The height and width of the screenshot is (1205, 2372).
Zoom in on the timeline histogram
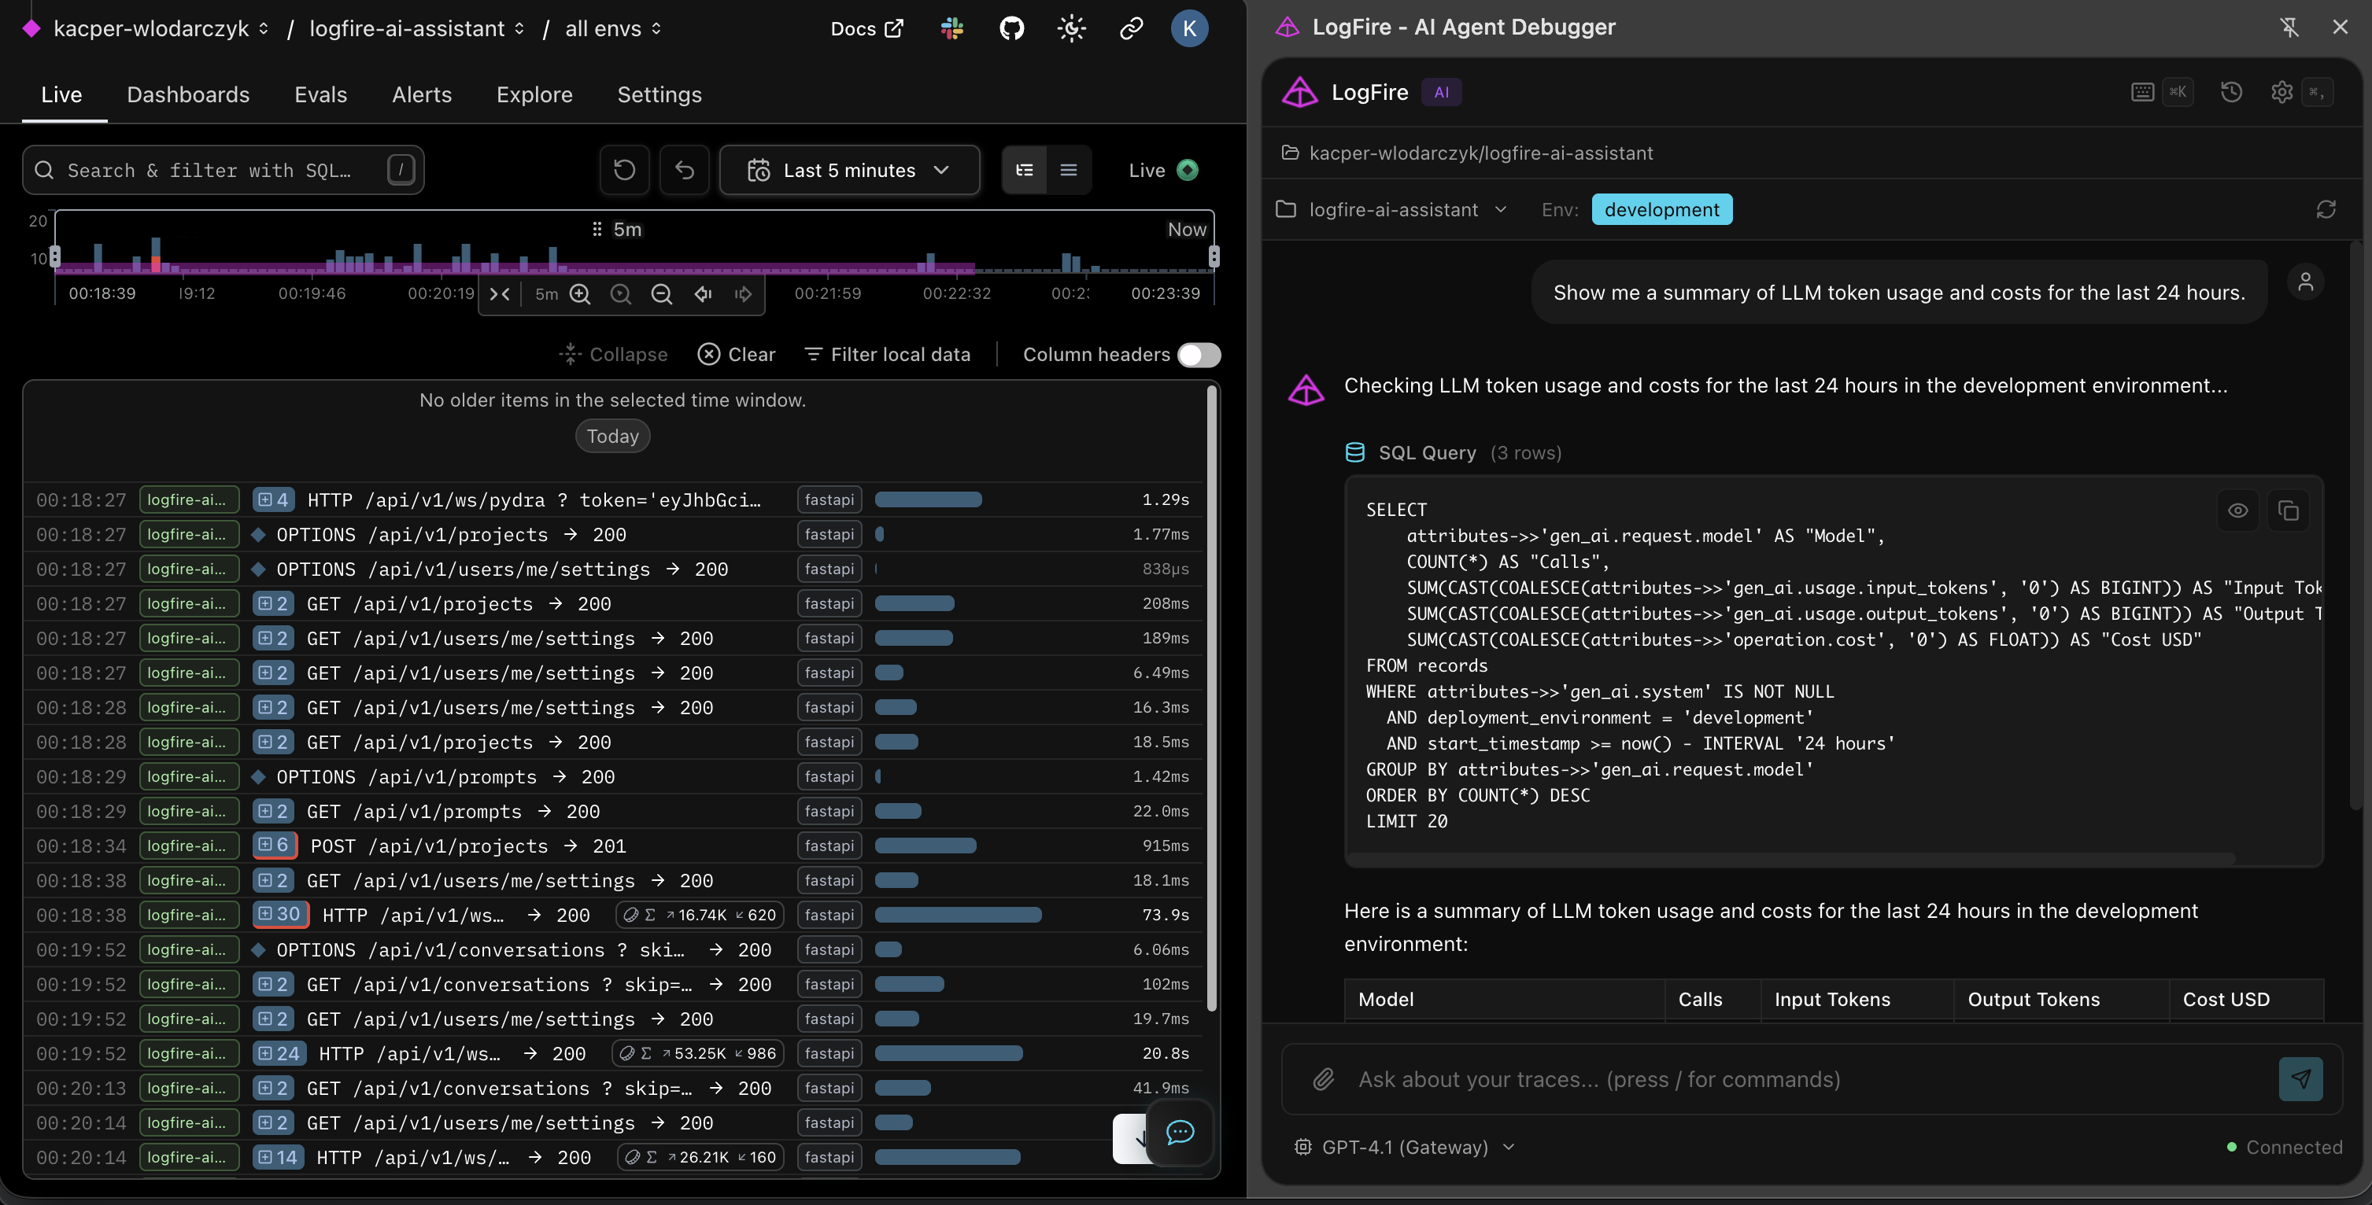tap(580, 293)
